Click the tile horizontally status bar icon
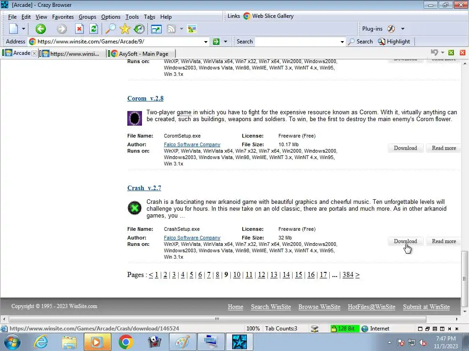This screenshot has height=351, width=469. [x=435, y=329]
